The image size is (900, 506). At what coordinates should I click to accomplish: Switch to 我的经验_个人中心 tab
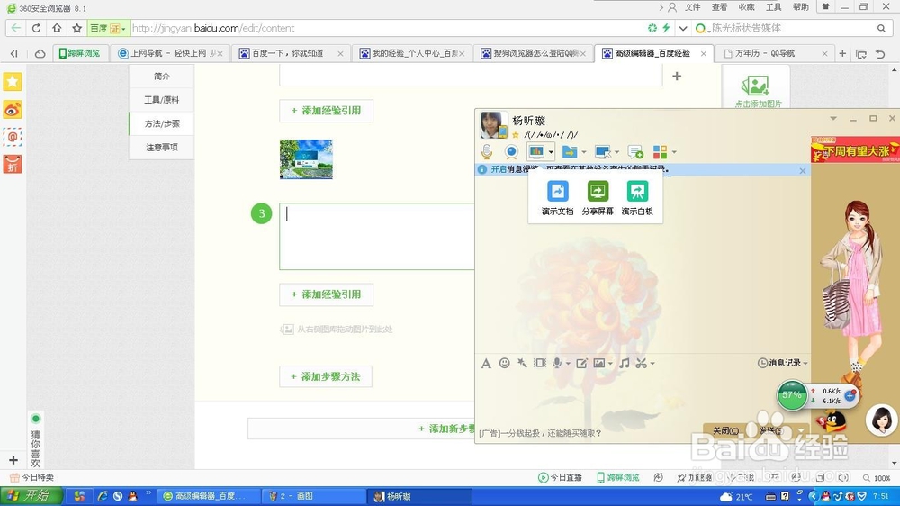(411, 53)
